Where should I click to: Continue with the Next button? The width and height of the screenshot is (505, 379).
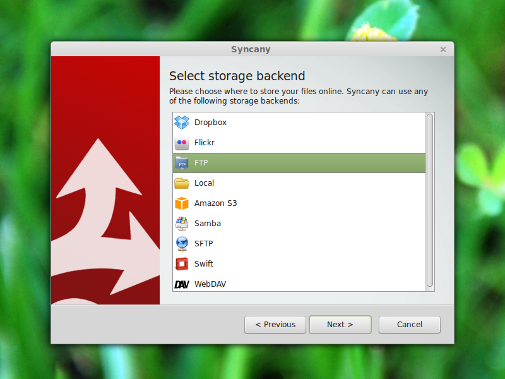(x=340, y=325)
